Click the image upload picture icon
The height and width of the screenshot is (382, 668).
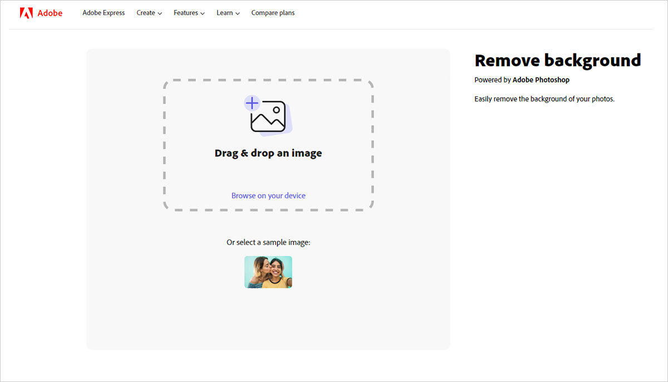pyautogui.click(x=268, y=116)
